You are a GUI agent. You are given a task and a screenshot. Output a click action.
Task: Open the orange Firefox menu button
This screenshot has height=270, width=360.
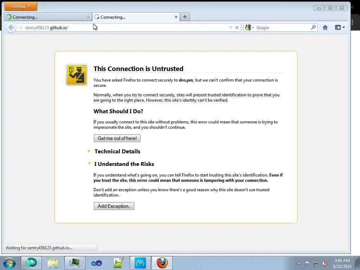(21, 6)
